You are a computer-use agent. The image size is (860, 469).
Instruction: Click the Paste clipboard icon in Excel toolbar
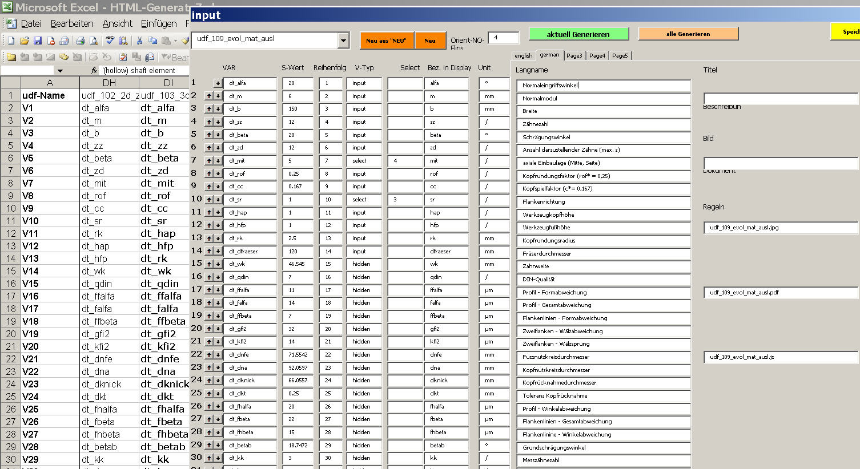click(x=166, y=41)
